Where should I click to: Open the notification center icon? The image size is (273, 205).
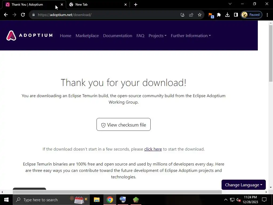click(x=264, y=200)
